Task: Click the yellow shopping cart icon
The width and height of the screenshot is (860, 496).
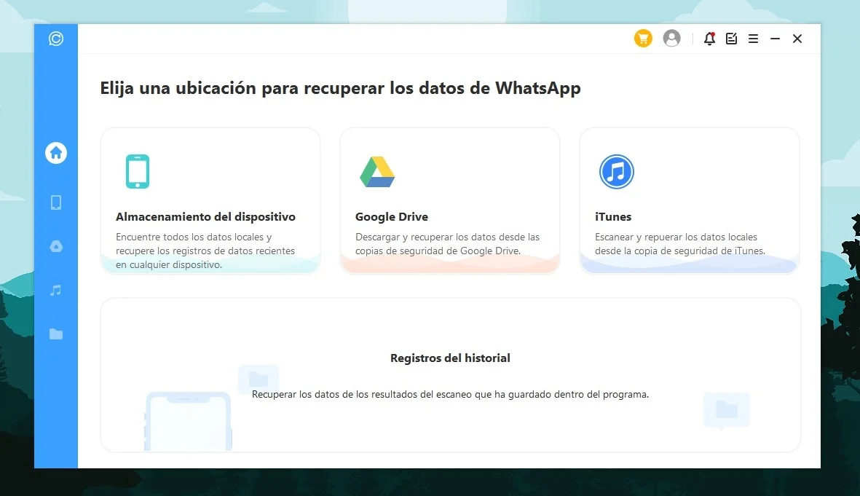Action: pos(643,39)
